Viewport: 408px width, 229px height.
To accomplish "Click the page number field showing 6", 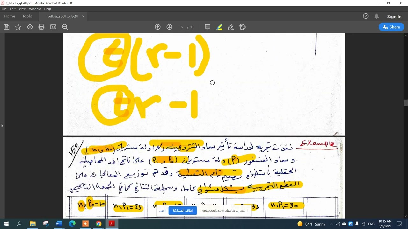I will (x=182, y=27).
